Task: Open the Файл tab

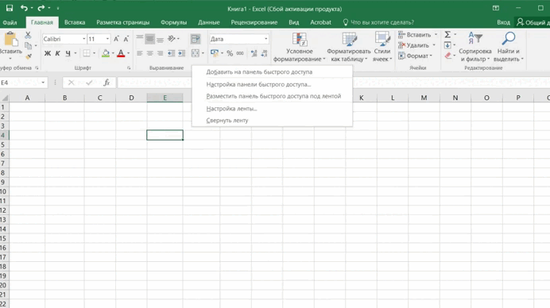Action: (10, 22)
